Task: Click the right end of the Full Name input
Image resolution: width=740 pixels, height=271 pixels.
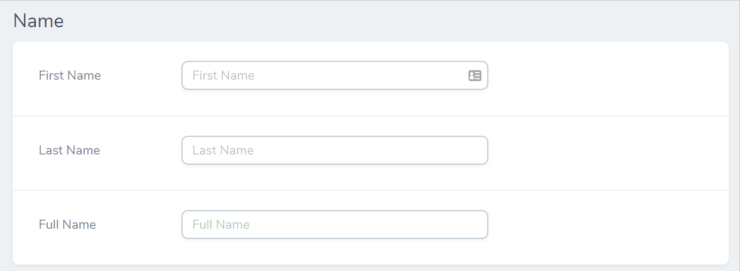Action: coord(477,224)
